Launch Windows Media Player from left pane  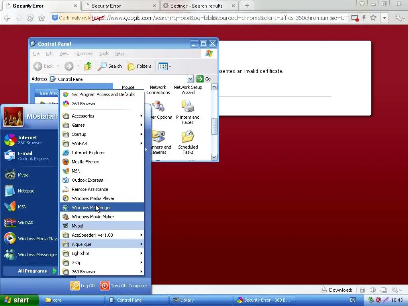pyautogui.click(x=31, y=239)
